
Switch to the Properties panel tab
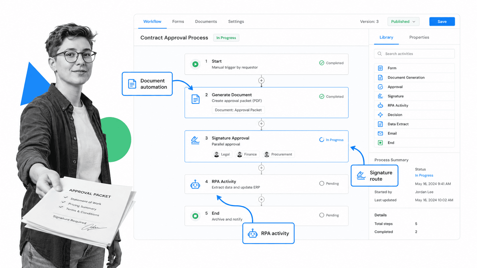pos(419,37)
